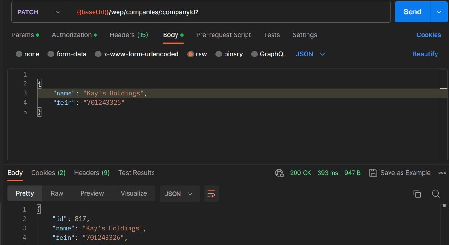The image size is (449, 245).
Task: Click the network globe icon beside status
Action: coord(279,173)
